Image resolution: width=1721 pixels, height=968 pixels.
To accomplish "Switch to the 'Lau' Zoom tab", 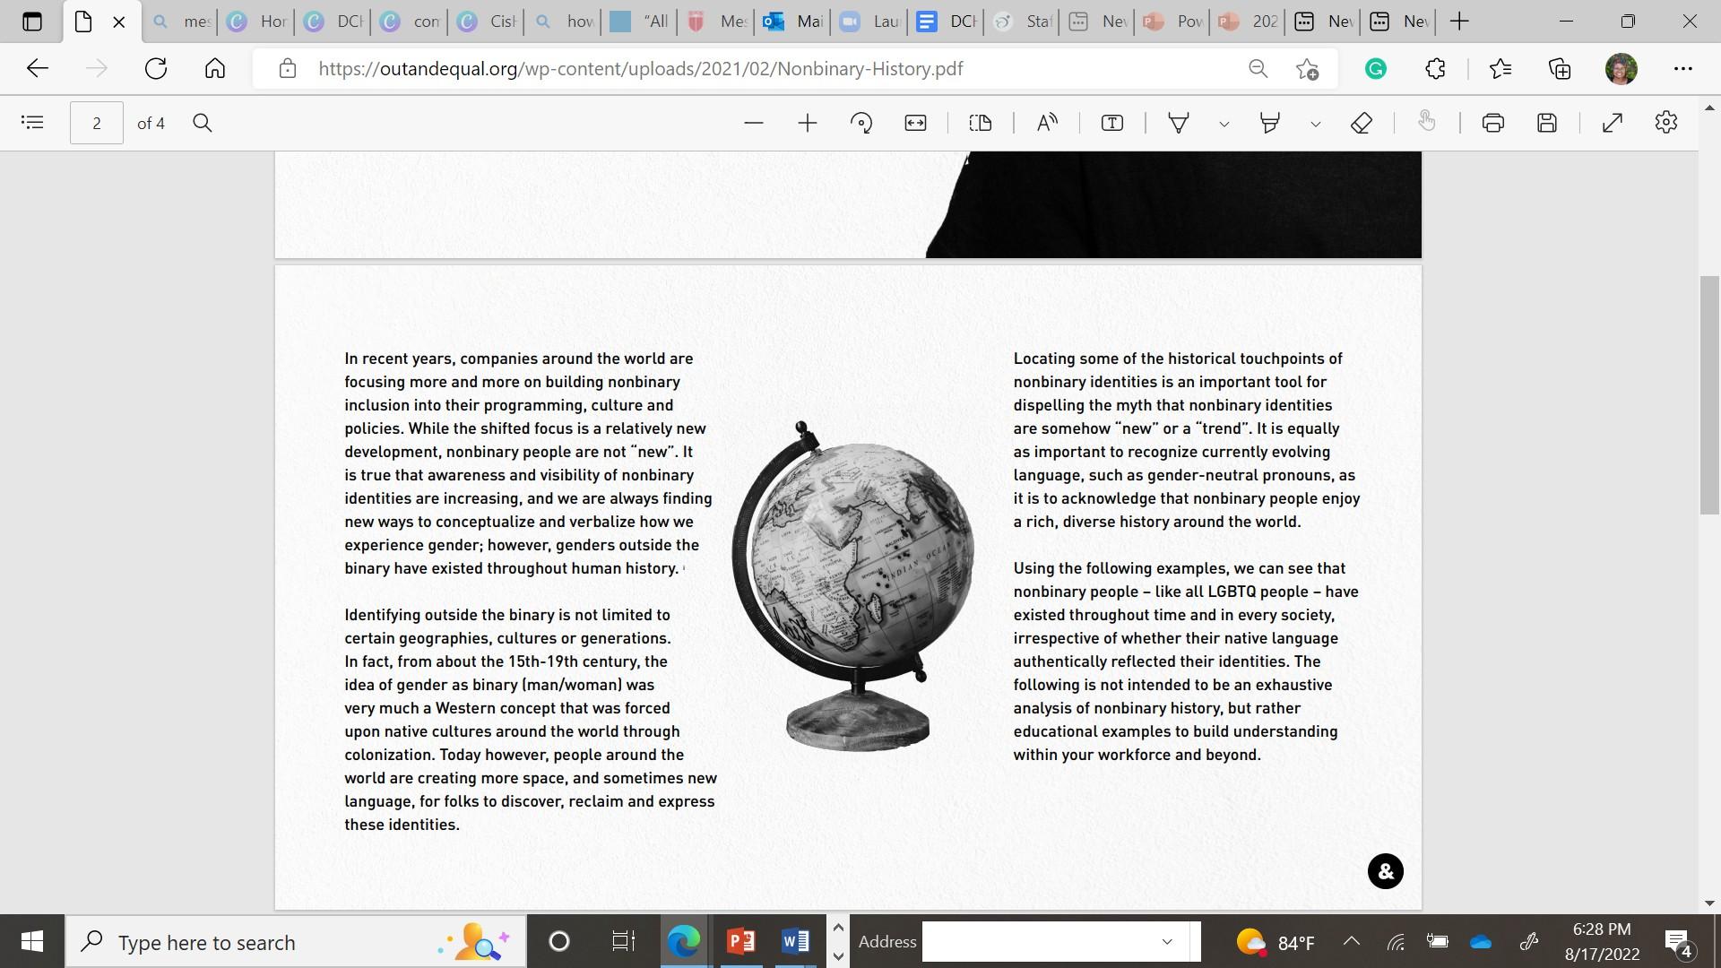I will pyautogui.click(x=869, y=22).
